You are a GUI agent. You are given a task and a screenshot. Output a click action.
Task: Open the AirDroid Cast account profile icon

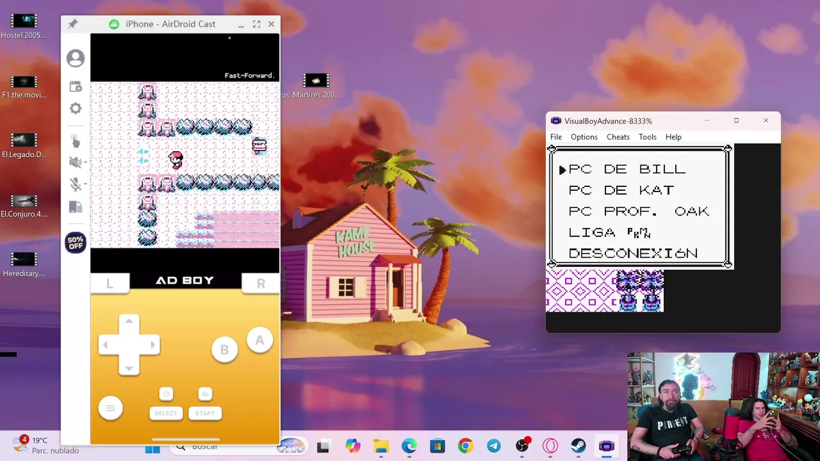[x=76, y=58]
